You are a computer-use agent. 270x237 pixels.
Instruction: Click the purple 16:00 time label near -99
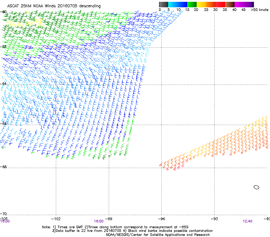click(x=99, y=221)
